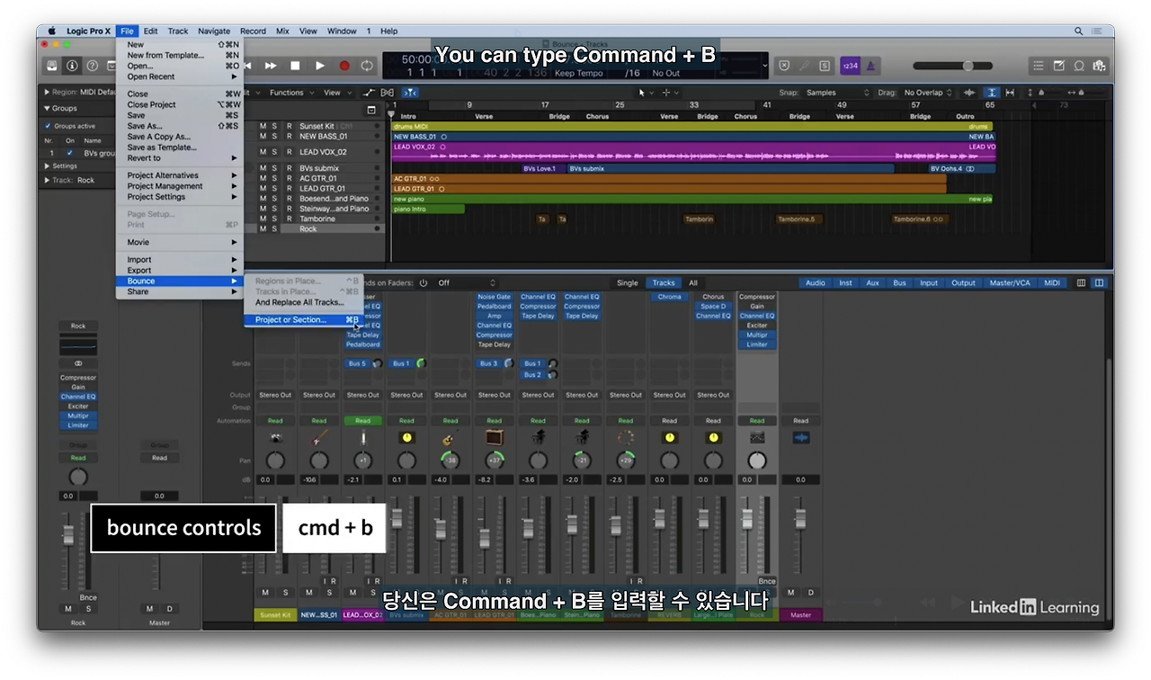Choose Project or Section in Bounce submenu
The height and width of the screenshot is (680, 1151).
(x=305, y=319)
